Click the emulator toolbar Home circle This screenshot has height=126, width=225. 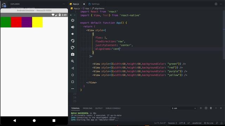73,75
